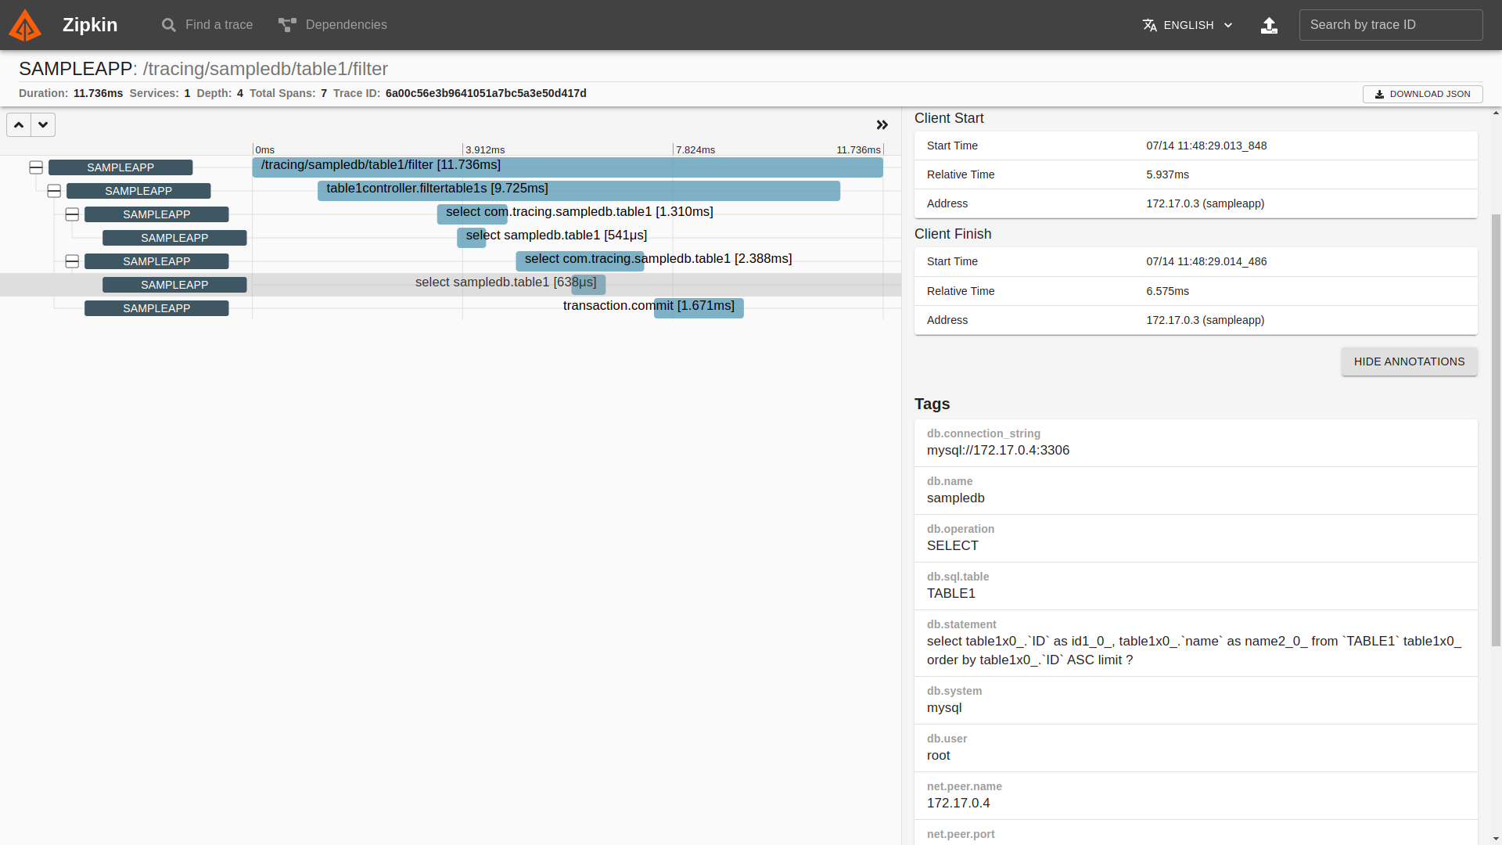Collapse the second select com.tracing.sampledb.table1 span

point(72,261)
